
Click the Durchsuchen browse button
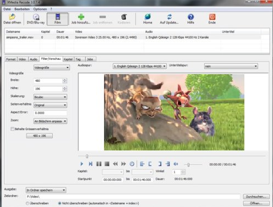tap(256, 197)
